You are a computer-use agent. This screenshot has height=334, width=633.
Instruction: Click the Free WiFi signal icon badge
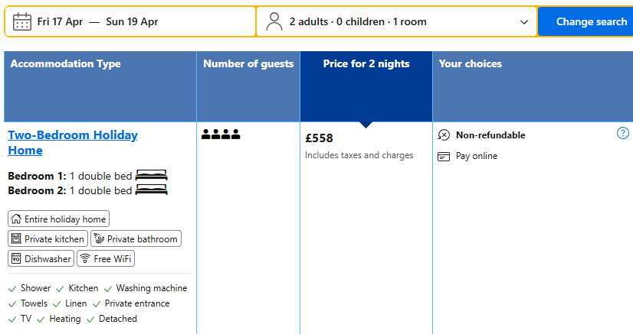coord(85,259)
